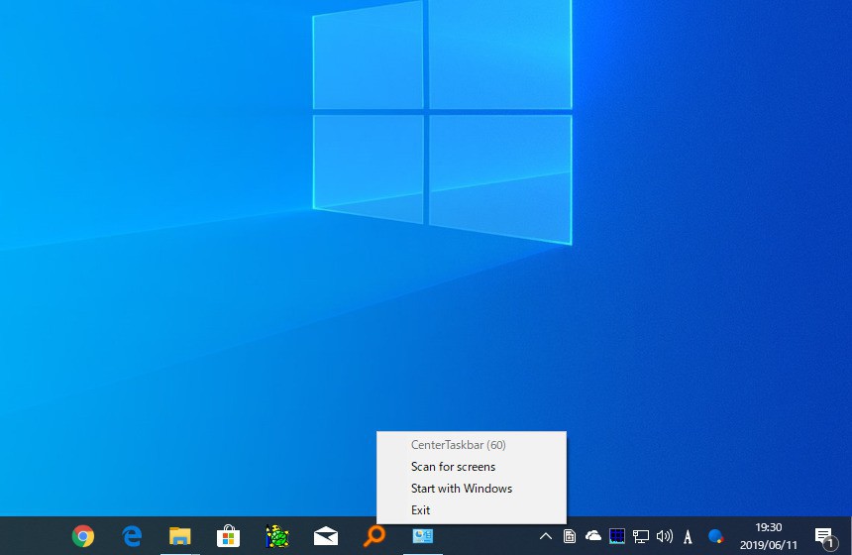Open Google Chrome from the taskbar

82,536
